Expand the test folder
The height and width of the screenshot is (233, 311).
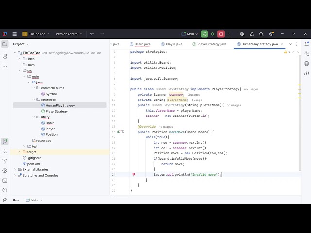(x=24, y=146)
